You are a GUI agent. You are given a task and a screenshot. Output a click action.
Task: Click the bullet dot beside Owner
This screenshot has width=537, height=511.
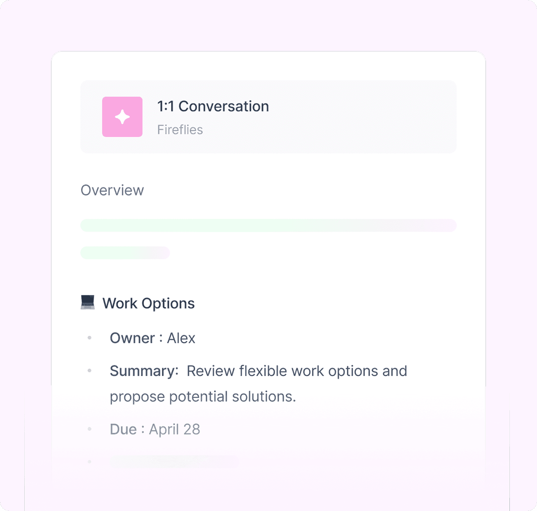coord(89,338)
